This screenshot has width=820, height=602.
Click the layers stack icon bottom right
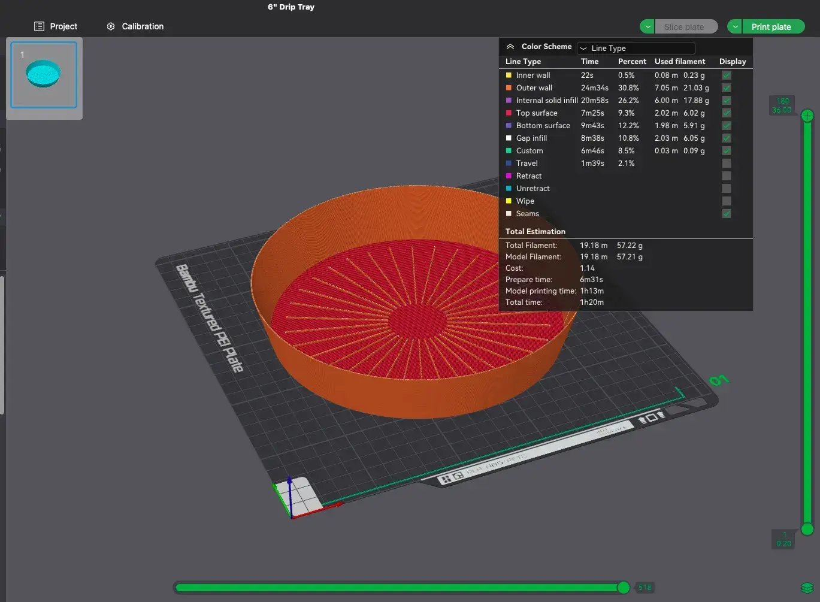click(807, 588)
